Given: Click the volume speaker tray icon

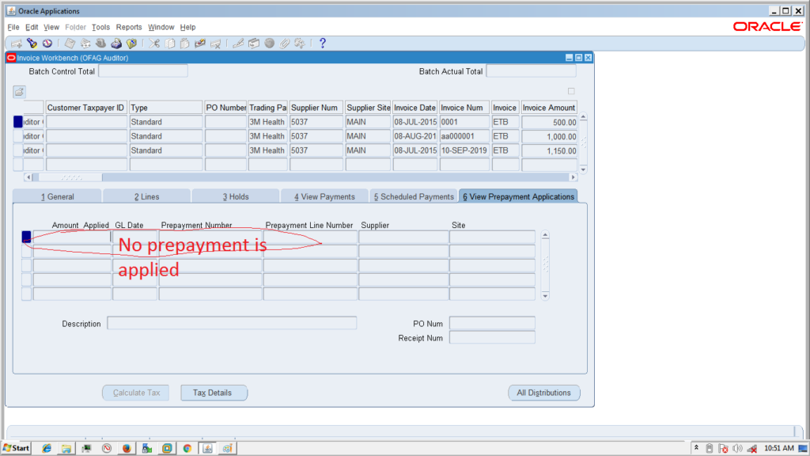Looking at the screenshot, I should click(737, 448).
